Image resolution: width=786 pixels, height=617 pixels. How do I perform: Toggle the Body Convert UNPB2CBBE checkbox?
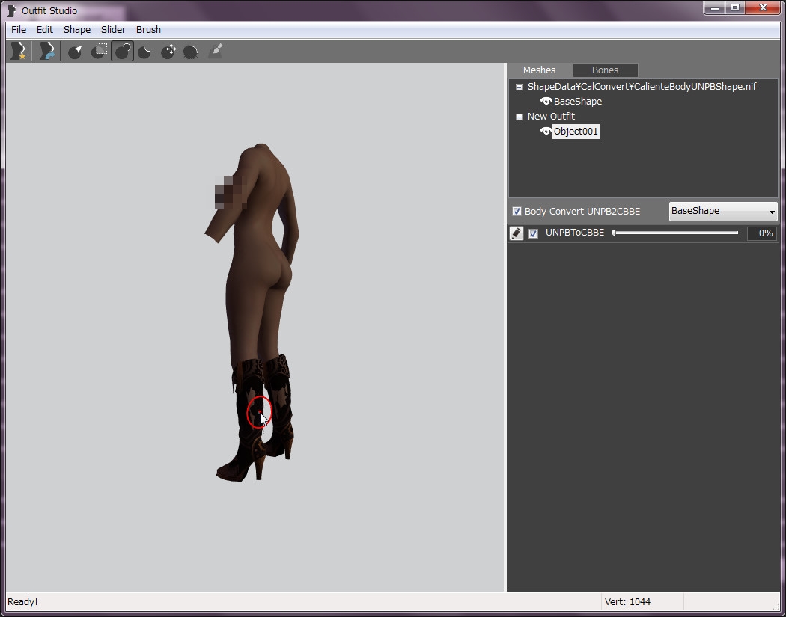(517, 212)
